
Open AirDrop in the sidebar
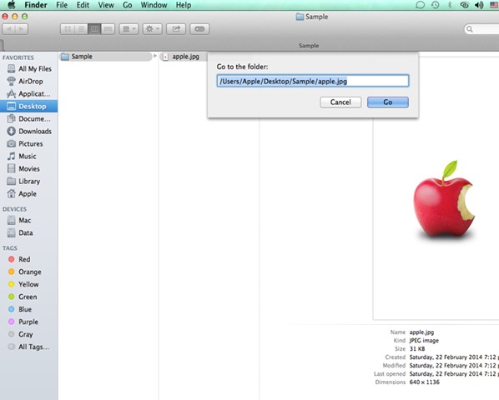[x=29, y=82]
